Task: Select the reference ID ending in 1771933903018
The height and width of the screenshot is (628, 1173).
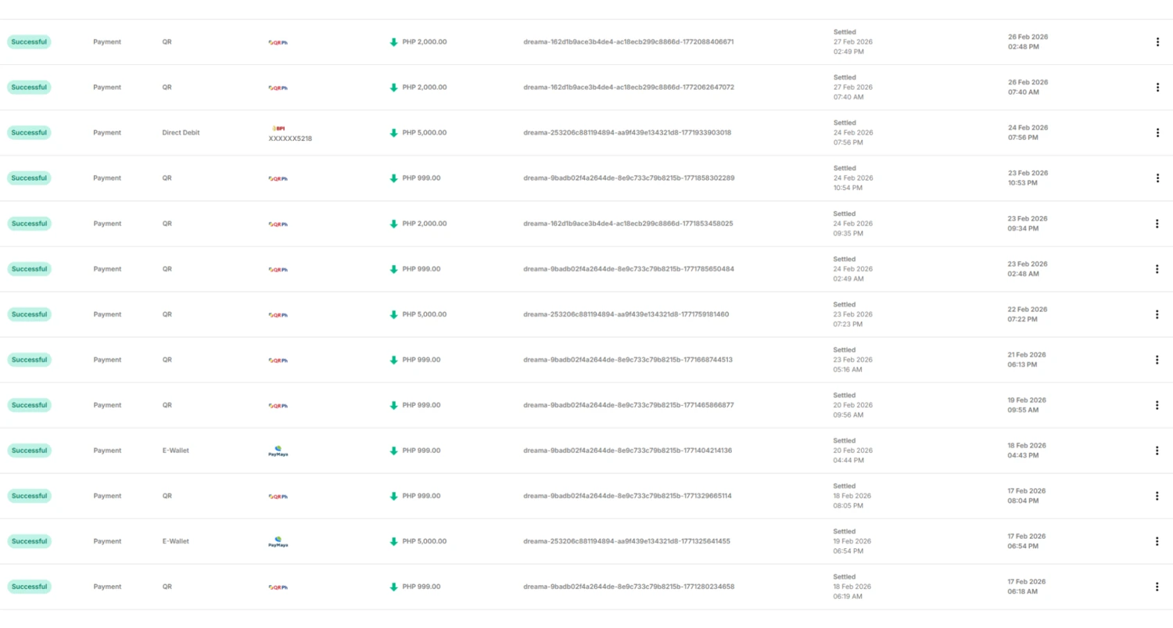Action: [x=627, y=133]
